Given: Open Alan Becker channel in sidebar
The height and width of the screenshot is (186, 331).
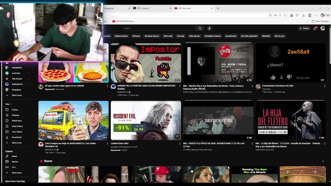Looking at the screenshot, I should (17, 79).
